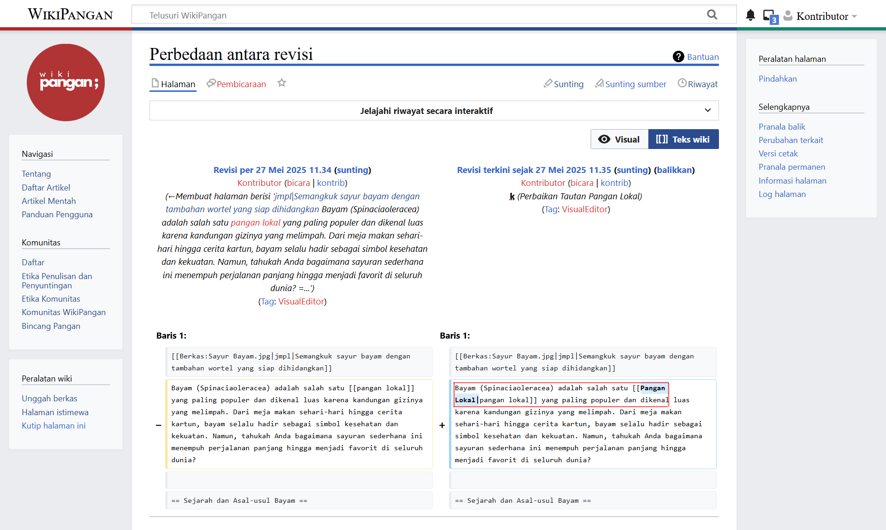The image size is (886, 530).
Task: Open the notifications bell icon
Action: (750, 16)
